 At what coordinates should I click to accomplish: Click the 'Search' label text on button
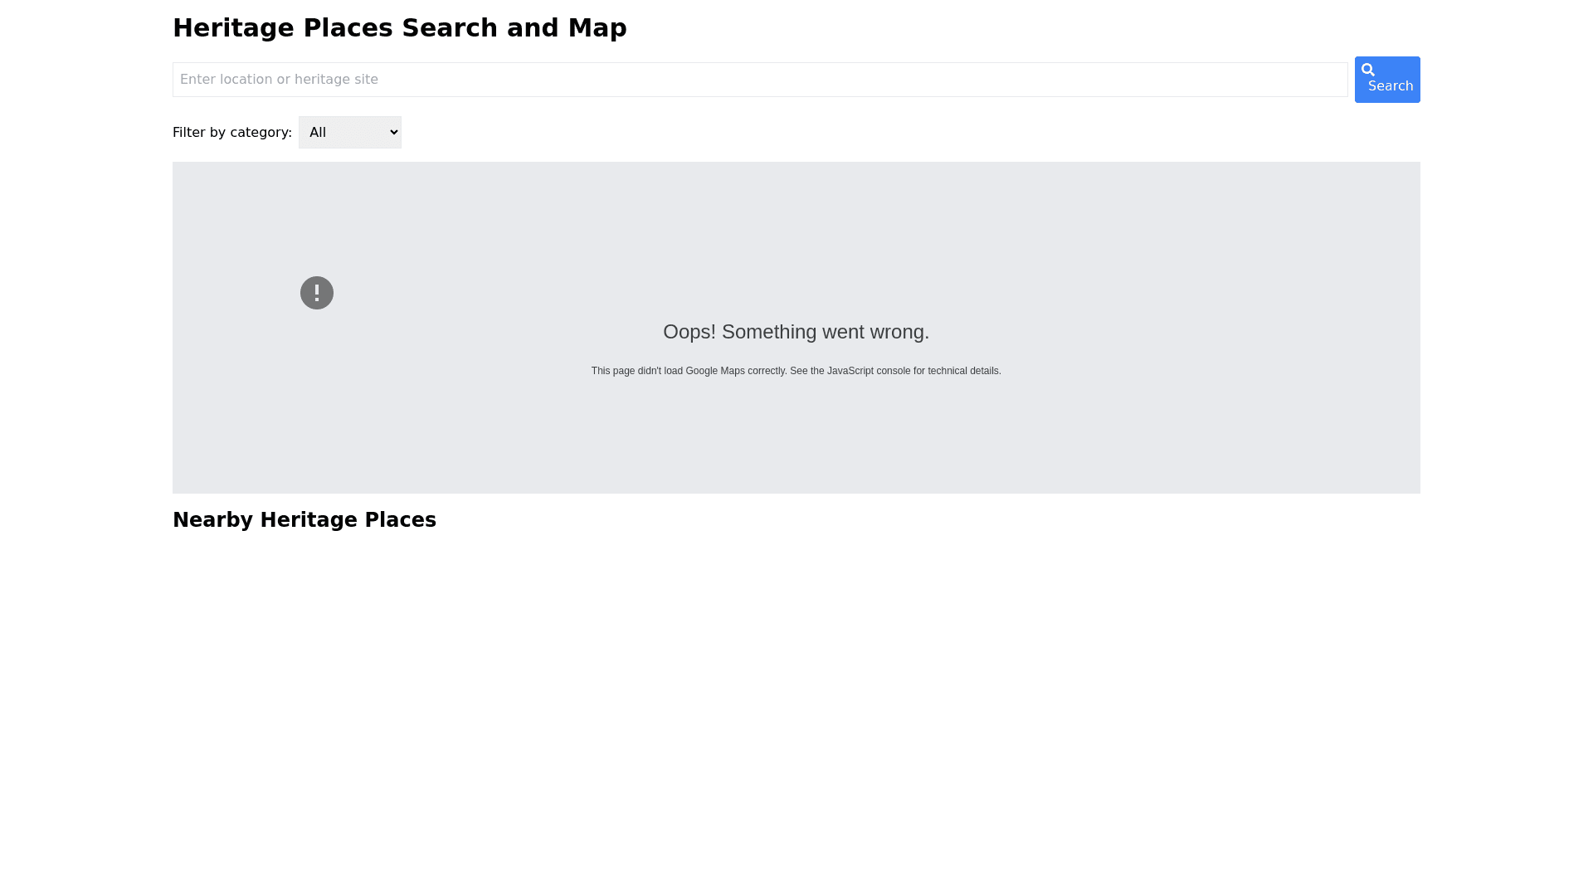1391,86
